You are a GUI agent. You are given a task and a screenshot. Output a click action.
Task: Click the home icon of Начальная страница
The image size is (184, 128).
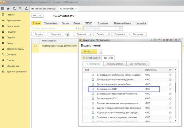[x=33, y=9]
